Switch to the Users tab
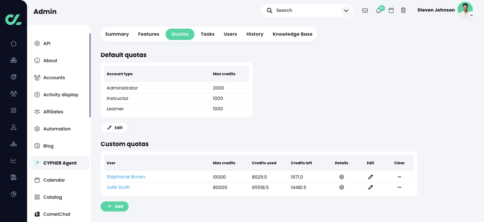 230,34
